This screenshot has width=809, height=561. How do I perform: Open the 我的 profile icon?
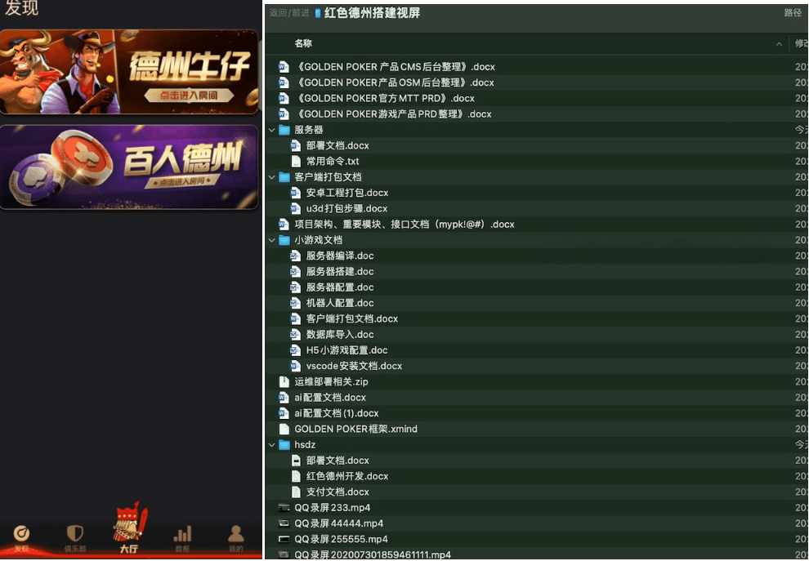point(236,534)
